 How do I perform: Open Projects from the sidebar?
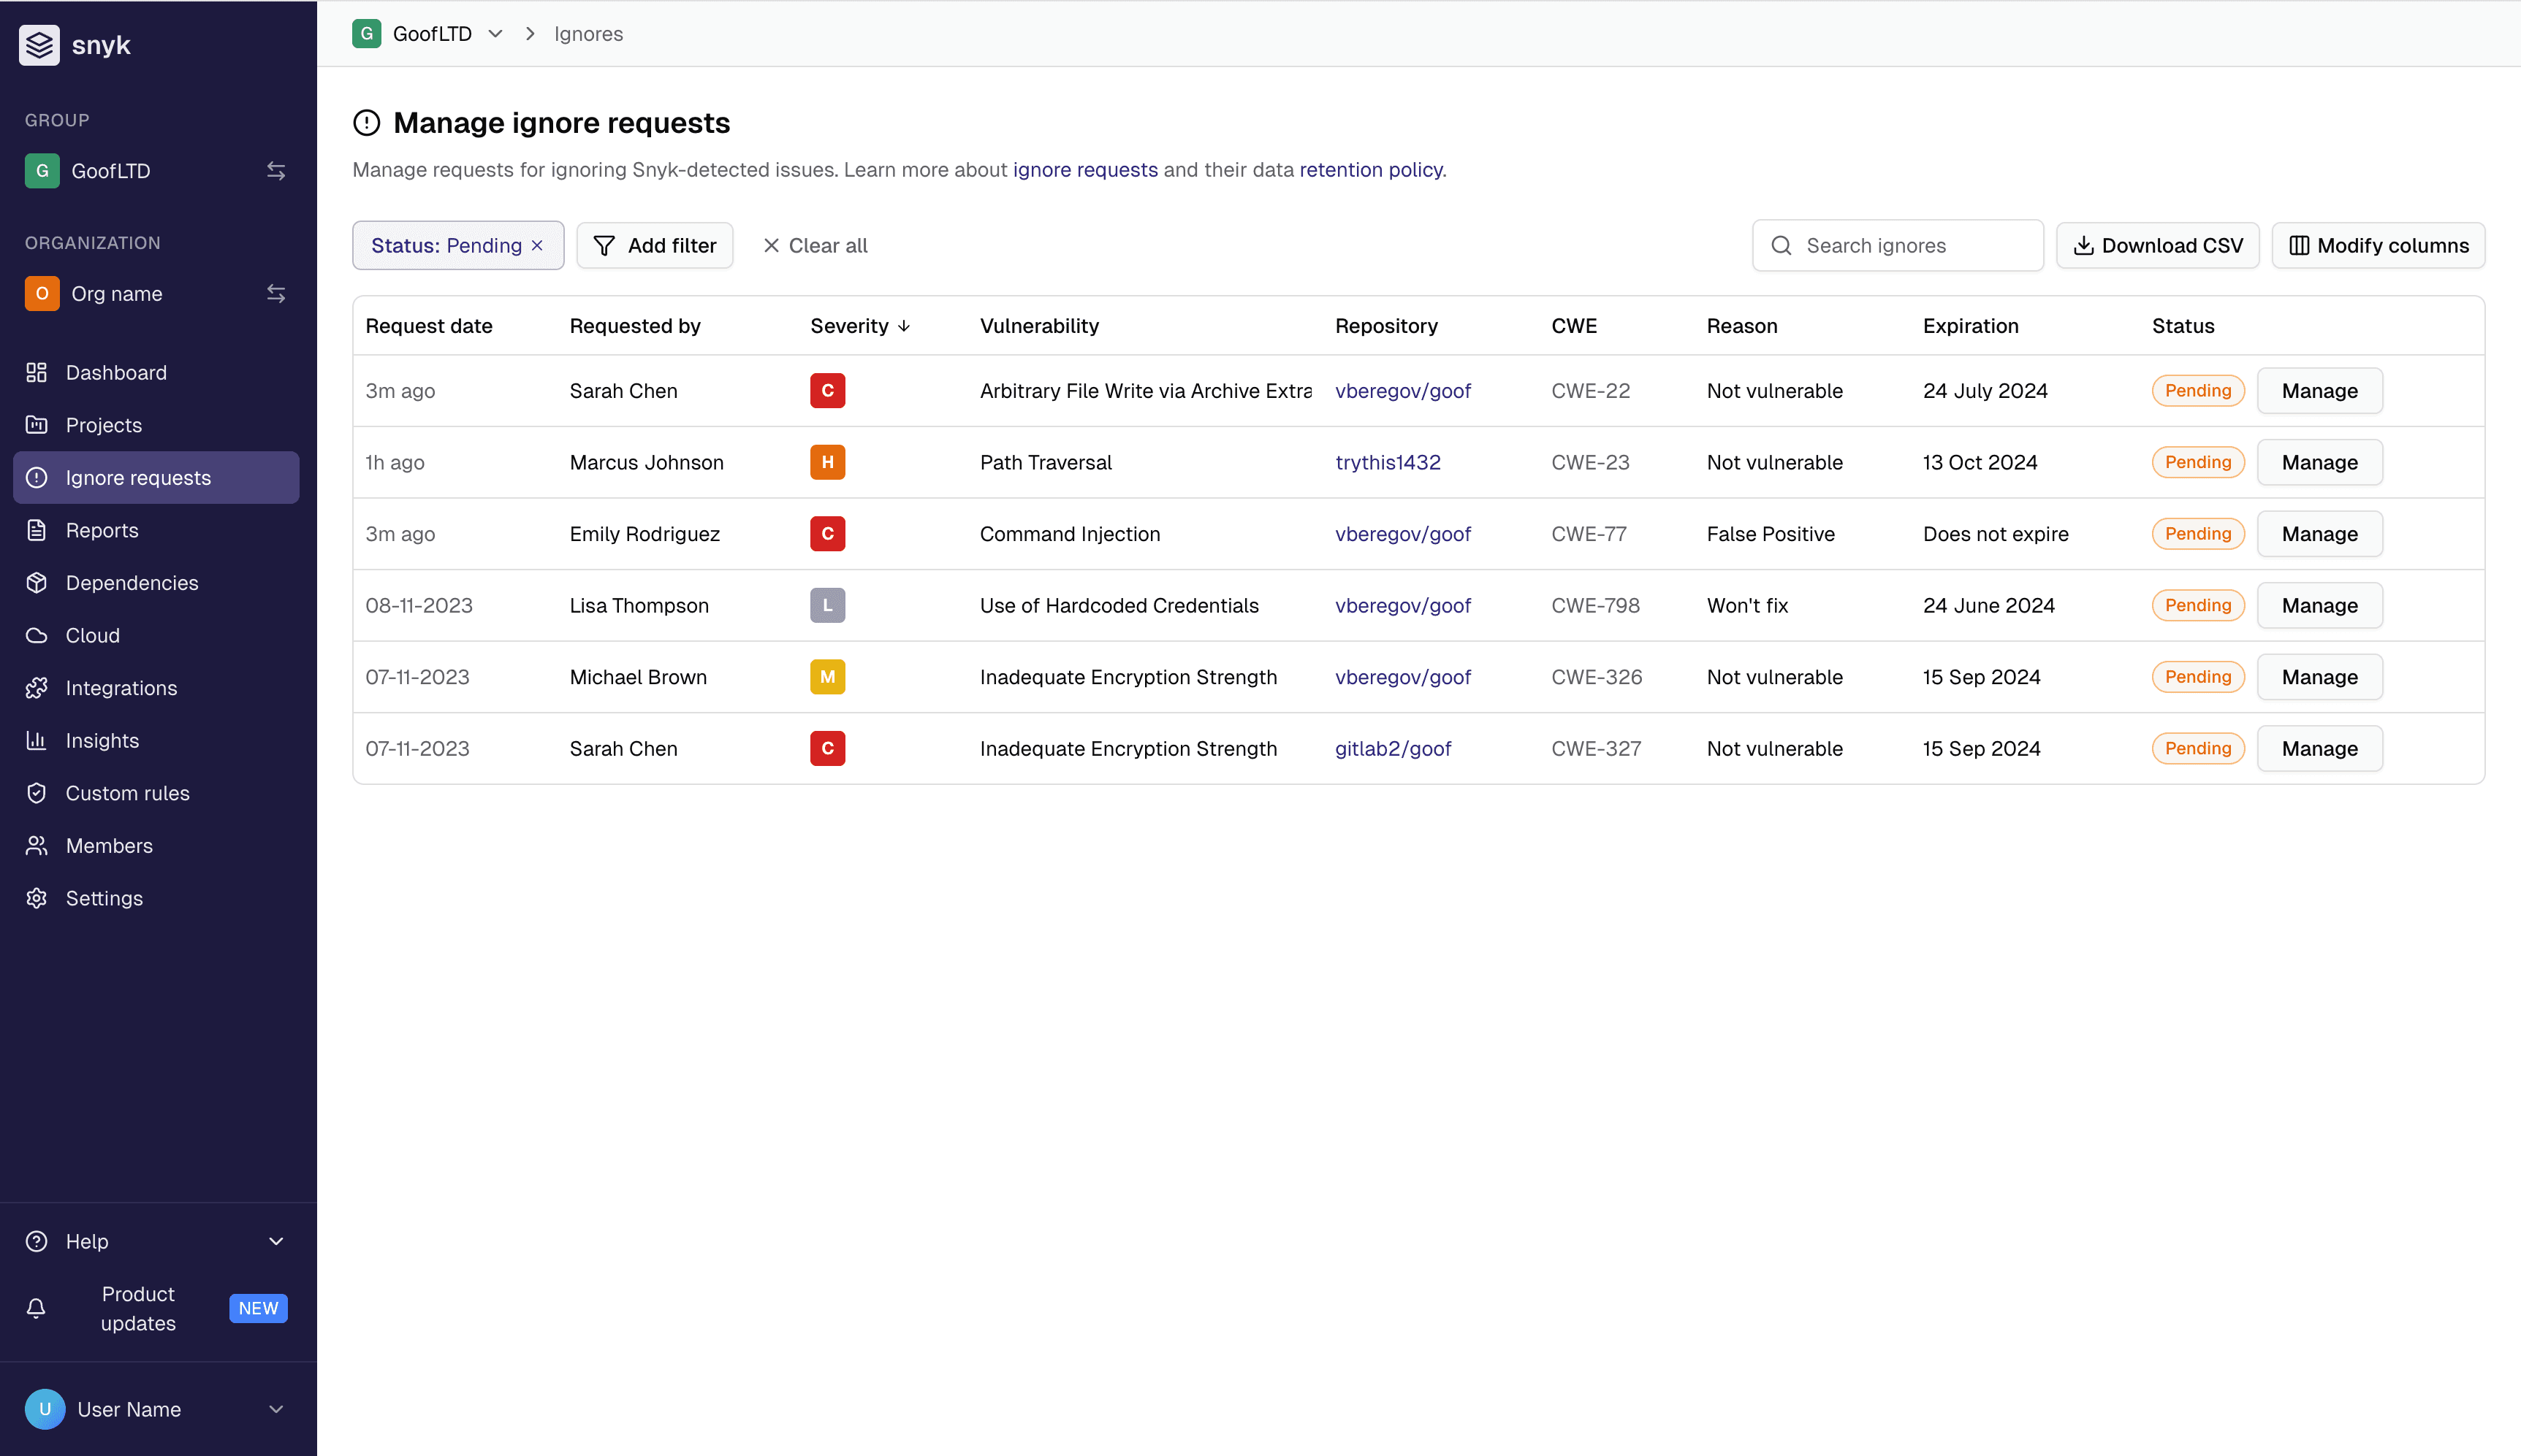tap(156, 425)
